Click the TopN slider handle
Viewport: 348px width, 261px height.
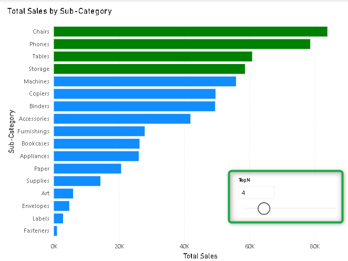[x=264, y=208]
